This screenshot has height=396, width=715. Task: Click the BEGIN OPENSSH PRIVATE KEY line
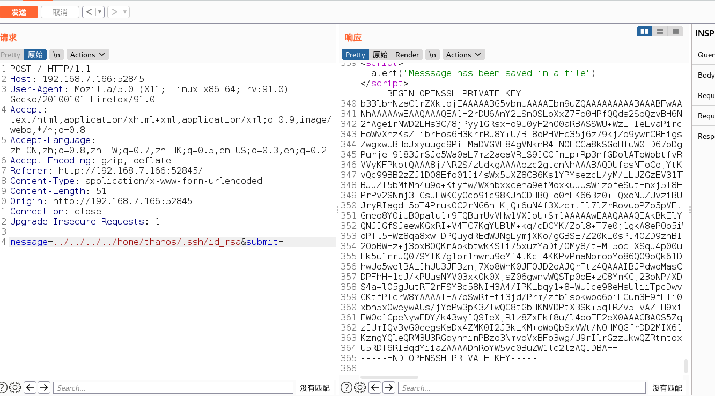tap(454, 93)
